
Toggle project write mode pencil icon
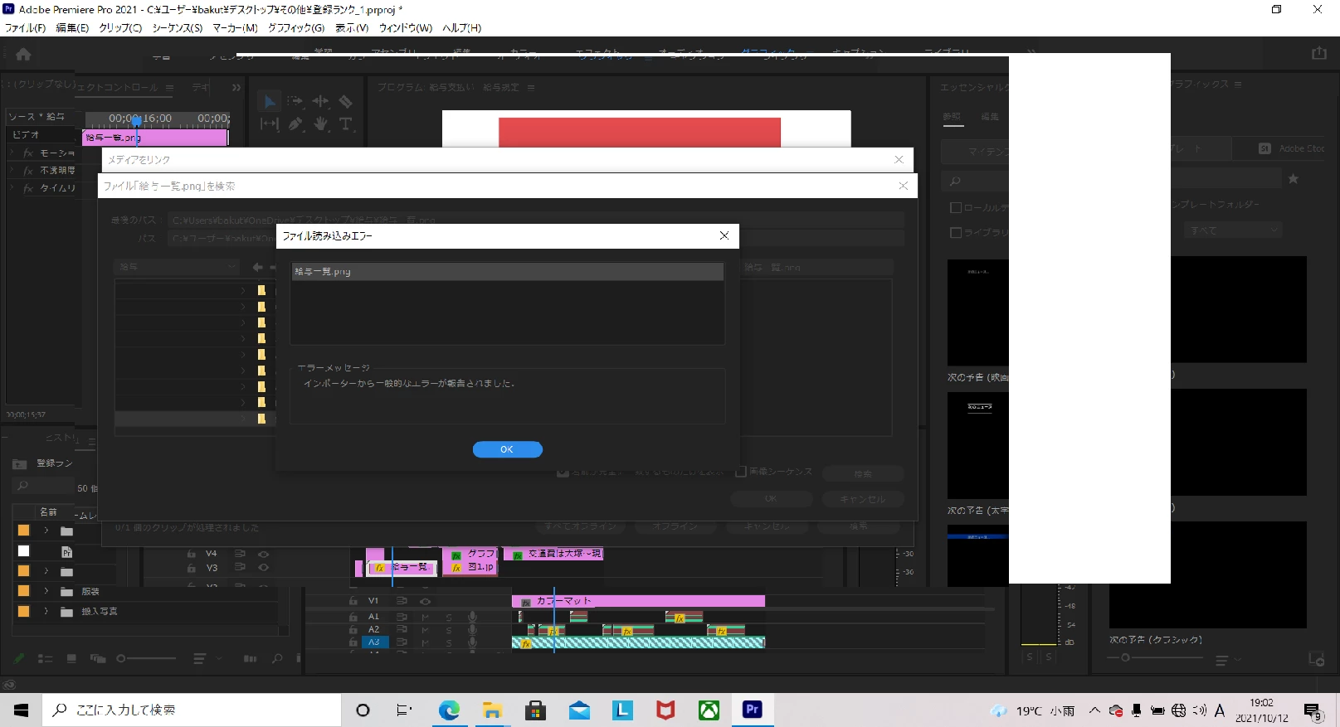click(x=18, y=658)
